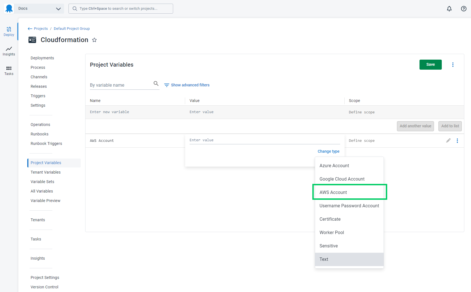This screenshot has height=292, width=471.
Task: Click the Octopus Deploy logo
Action: (9, 9)
